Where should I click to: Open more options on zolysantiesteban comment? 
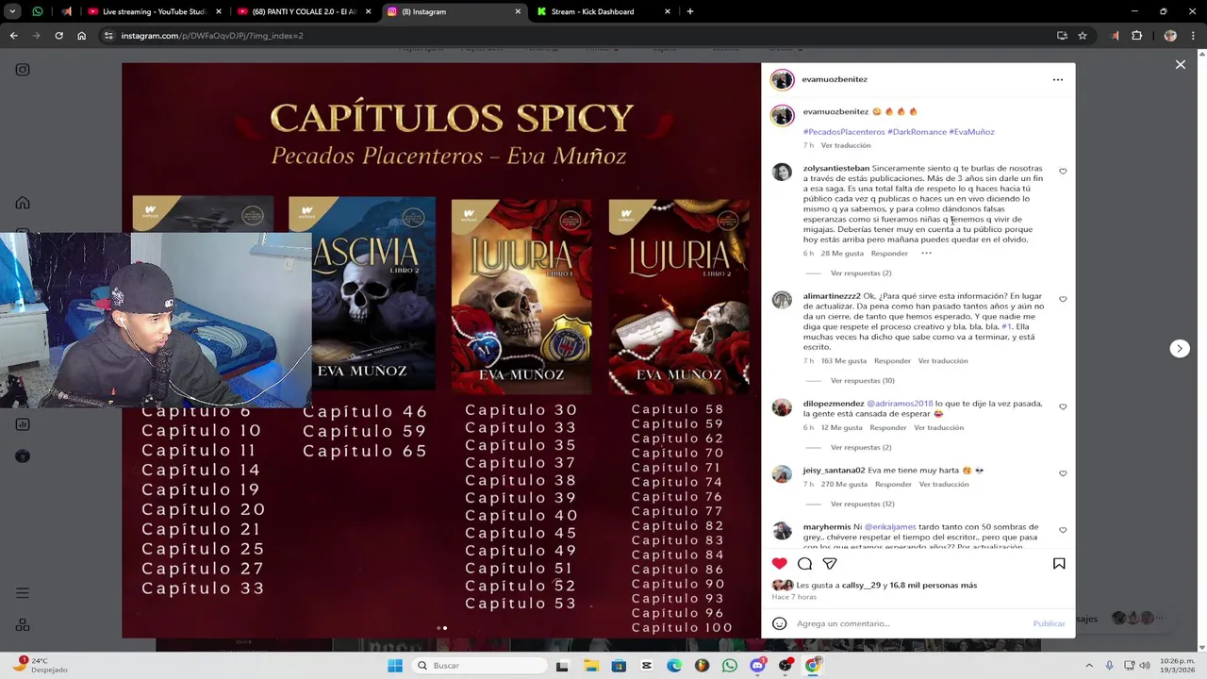[926, 253]
